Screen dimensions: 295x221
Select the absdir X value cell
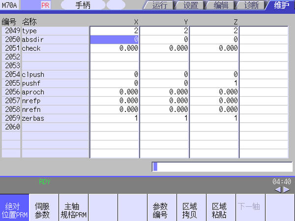click(115, 39)
